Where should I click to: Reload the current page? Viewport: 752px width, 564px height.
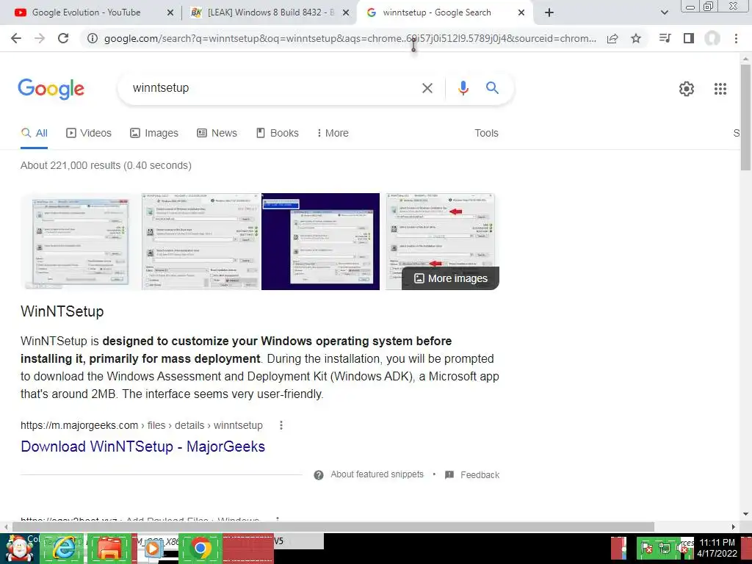click(x=63, y=38)
